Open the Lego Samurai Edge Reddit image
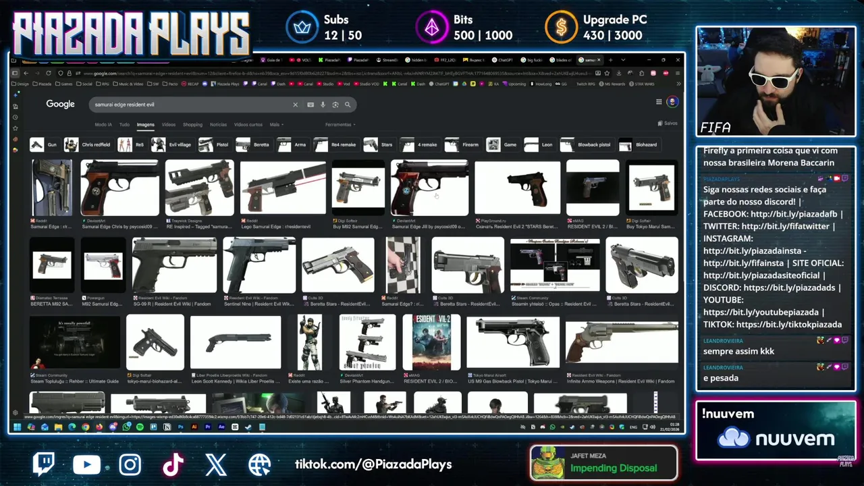The height and width of the screenshot is (486, 864). click(283, 188)
